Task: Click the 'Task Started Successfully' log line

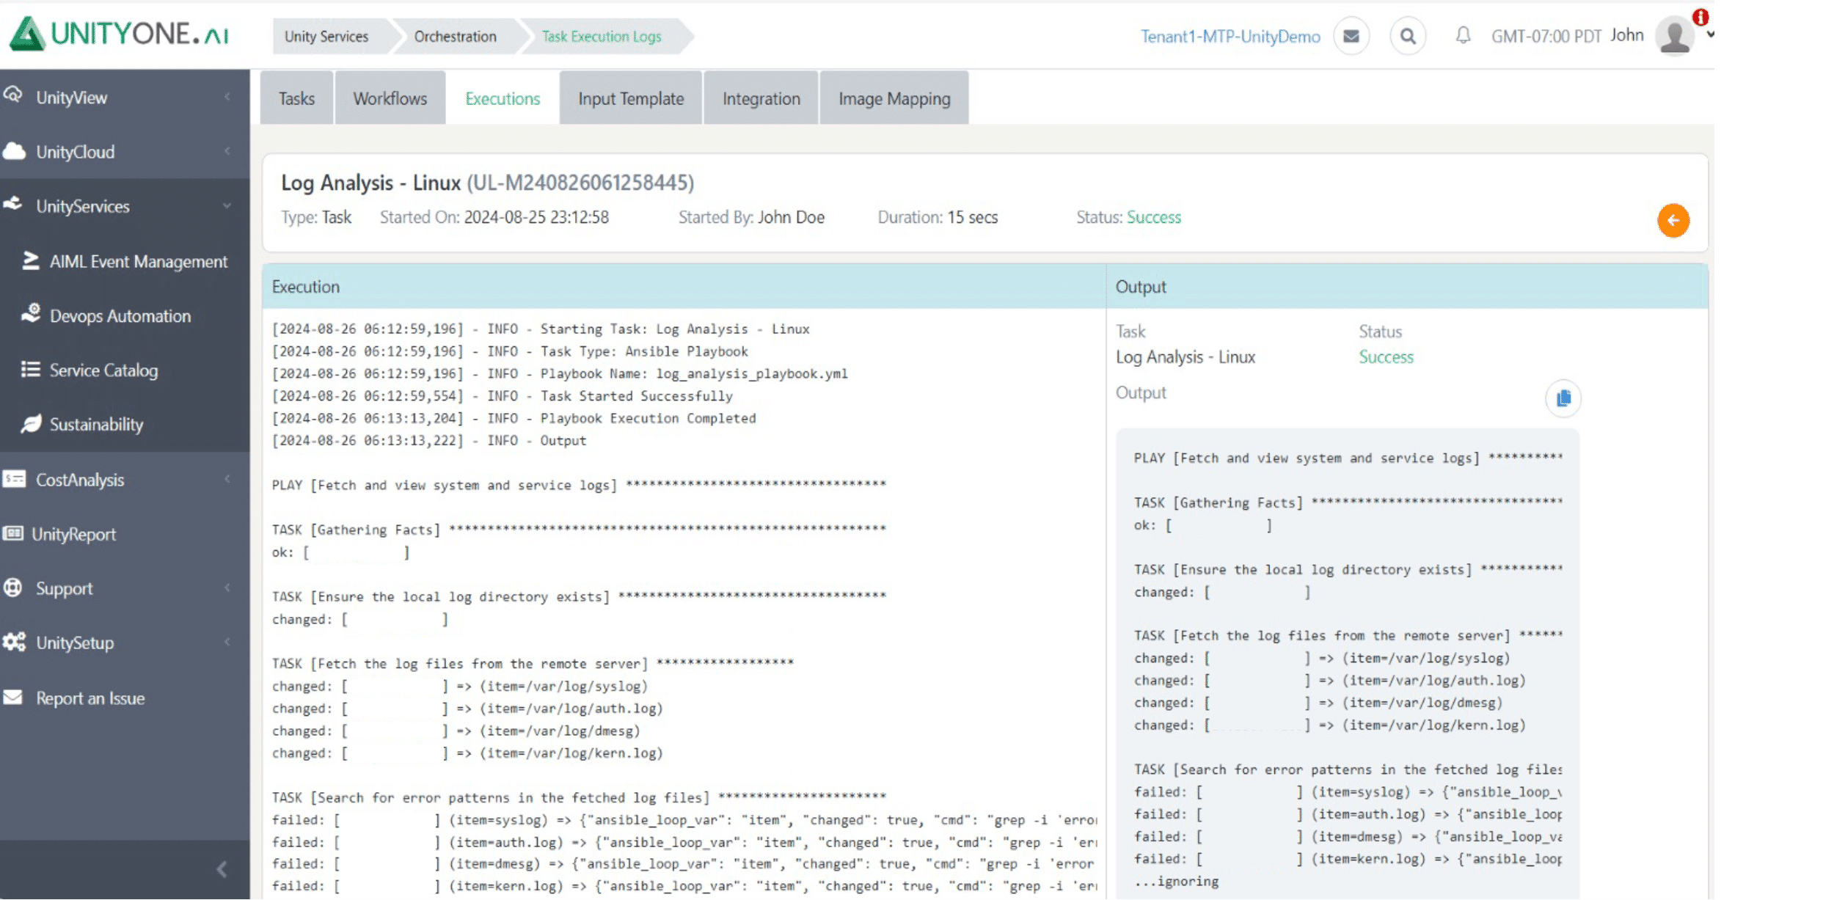Action: 503,395
